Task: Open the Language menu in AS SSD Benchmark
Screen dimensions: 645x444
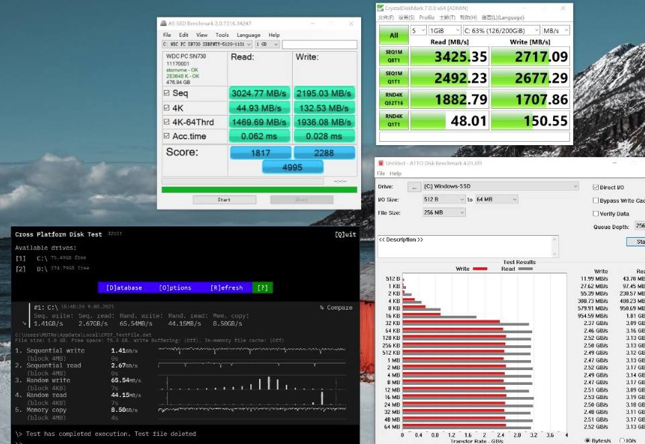Action: pos(248,35)
